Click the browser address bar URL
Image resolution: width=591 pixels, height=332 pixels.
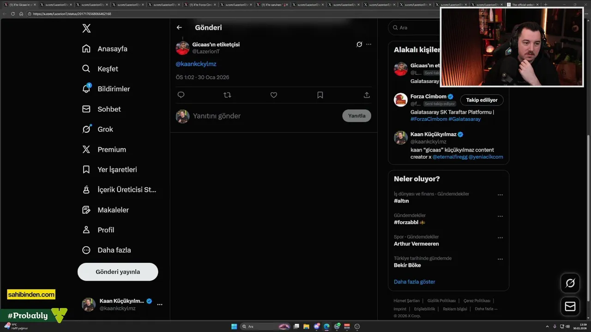click(72, 14)
